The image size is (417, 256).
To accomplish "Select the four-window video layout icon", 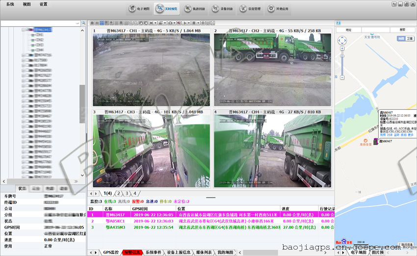I will click(101, 23).
